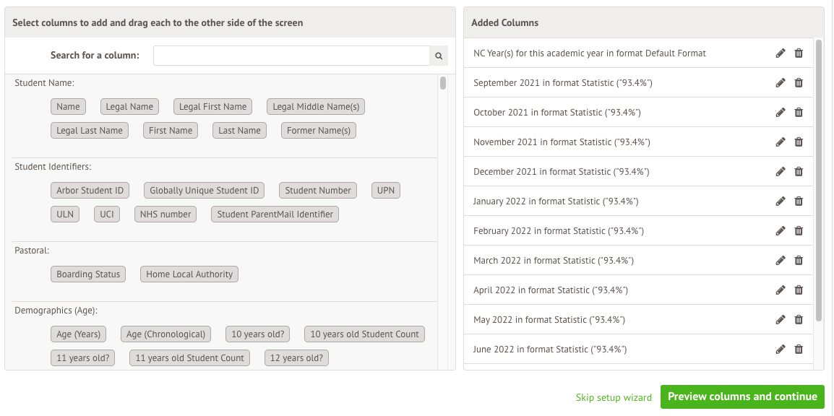
Task: Pick the Home Local Authority tag
Action: coord(189,274)
